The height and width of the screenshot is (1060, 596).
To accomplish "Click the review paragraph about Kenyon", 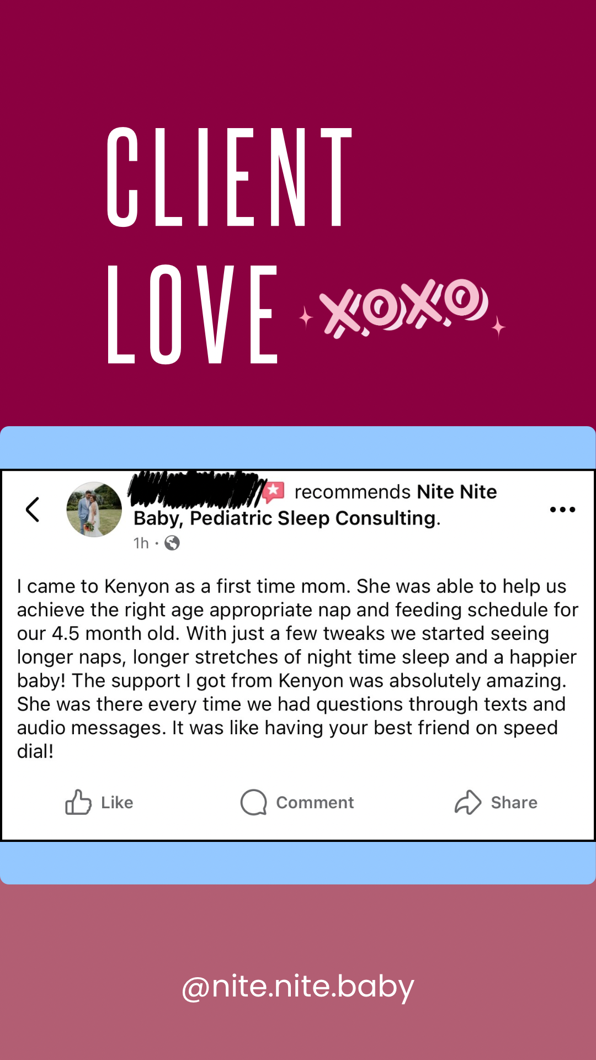I will [x=297, y=668].
